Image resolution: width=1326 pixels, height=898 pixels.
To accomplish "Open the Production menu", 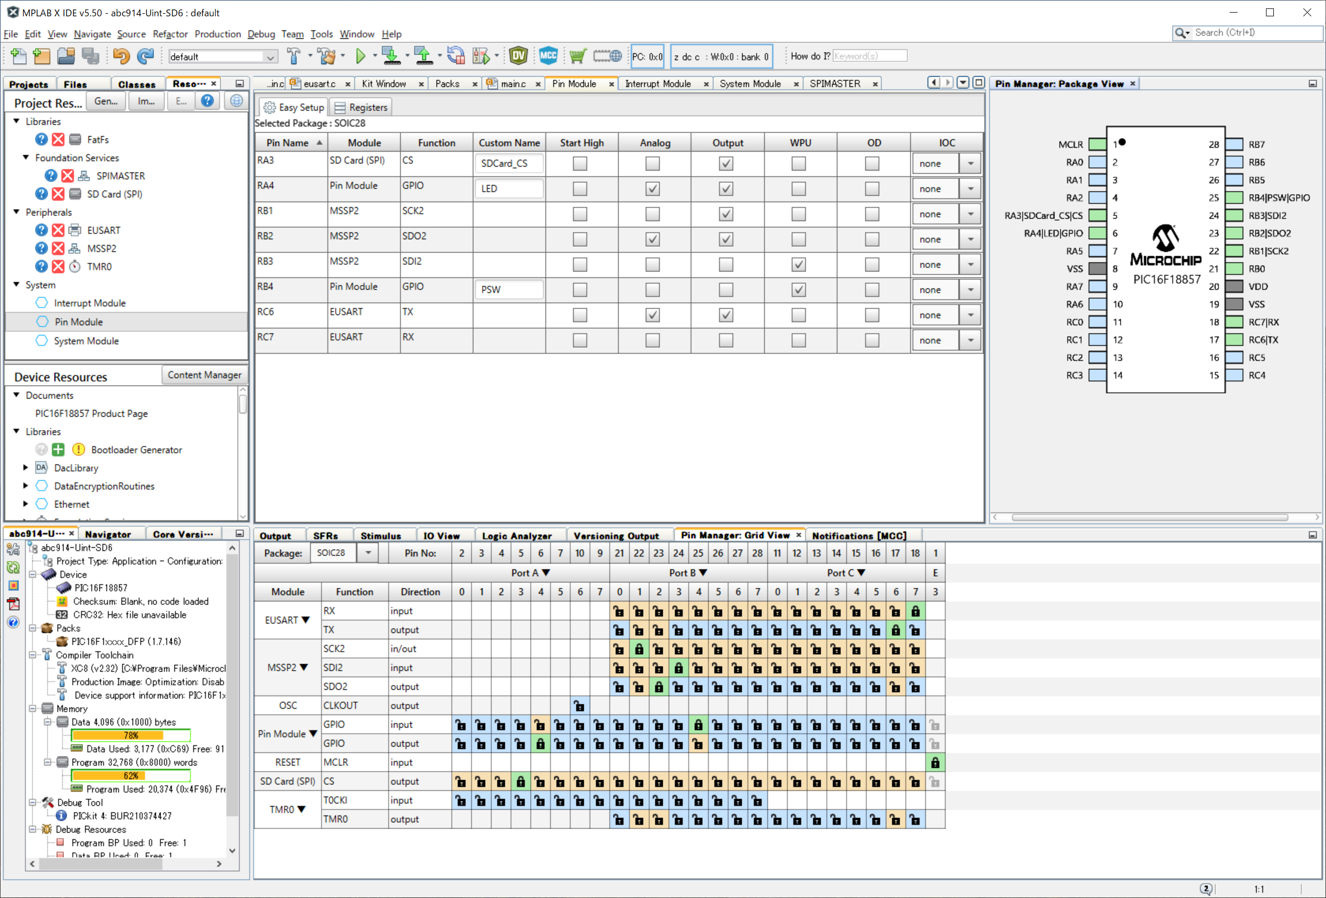I will coord(217,34).
